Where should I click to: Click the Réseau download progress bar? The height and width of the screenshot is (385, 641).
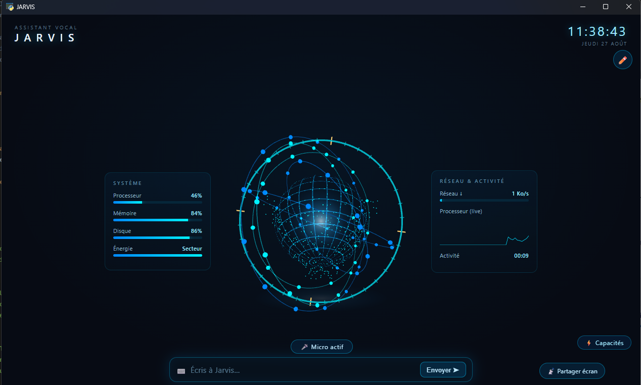pos(484,201)
